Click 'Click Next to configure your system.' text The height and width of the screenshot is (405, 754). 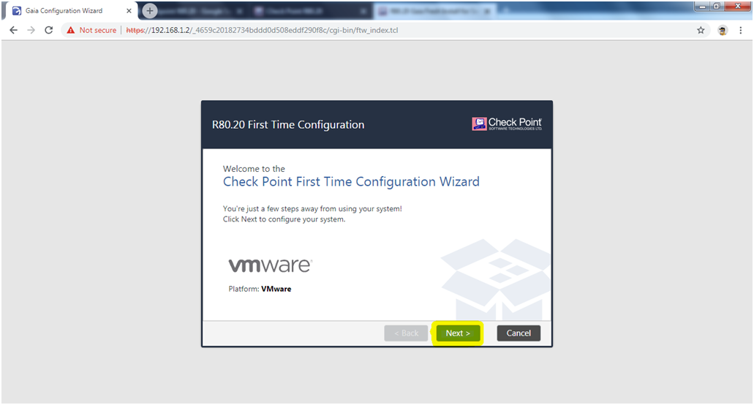click(x=284, y=219)
